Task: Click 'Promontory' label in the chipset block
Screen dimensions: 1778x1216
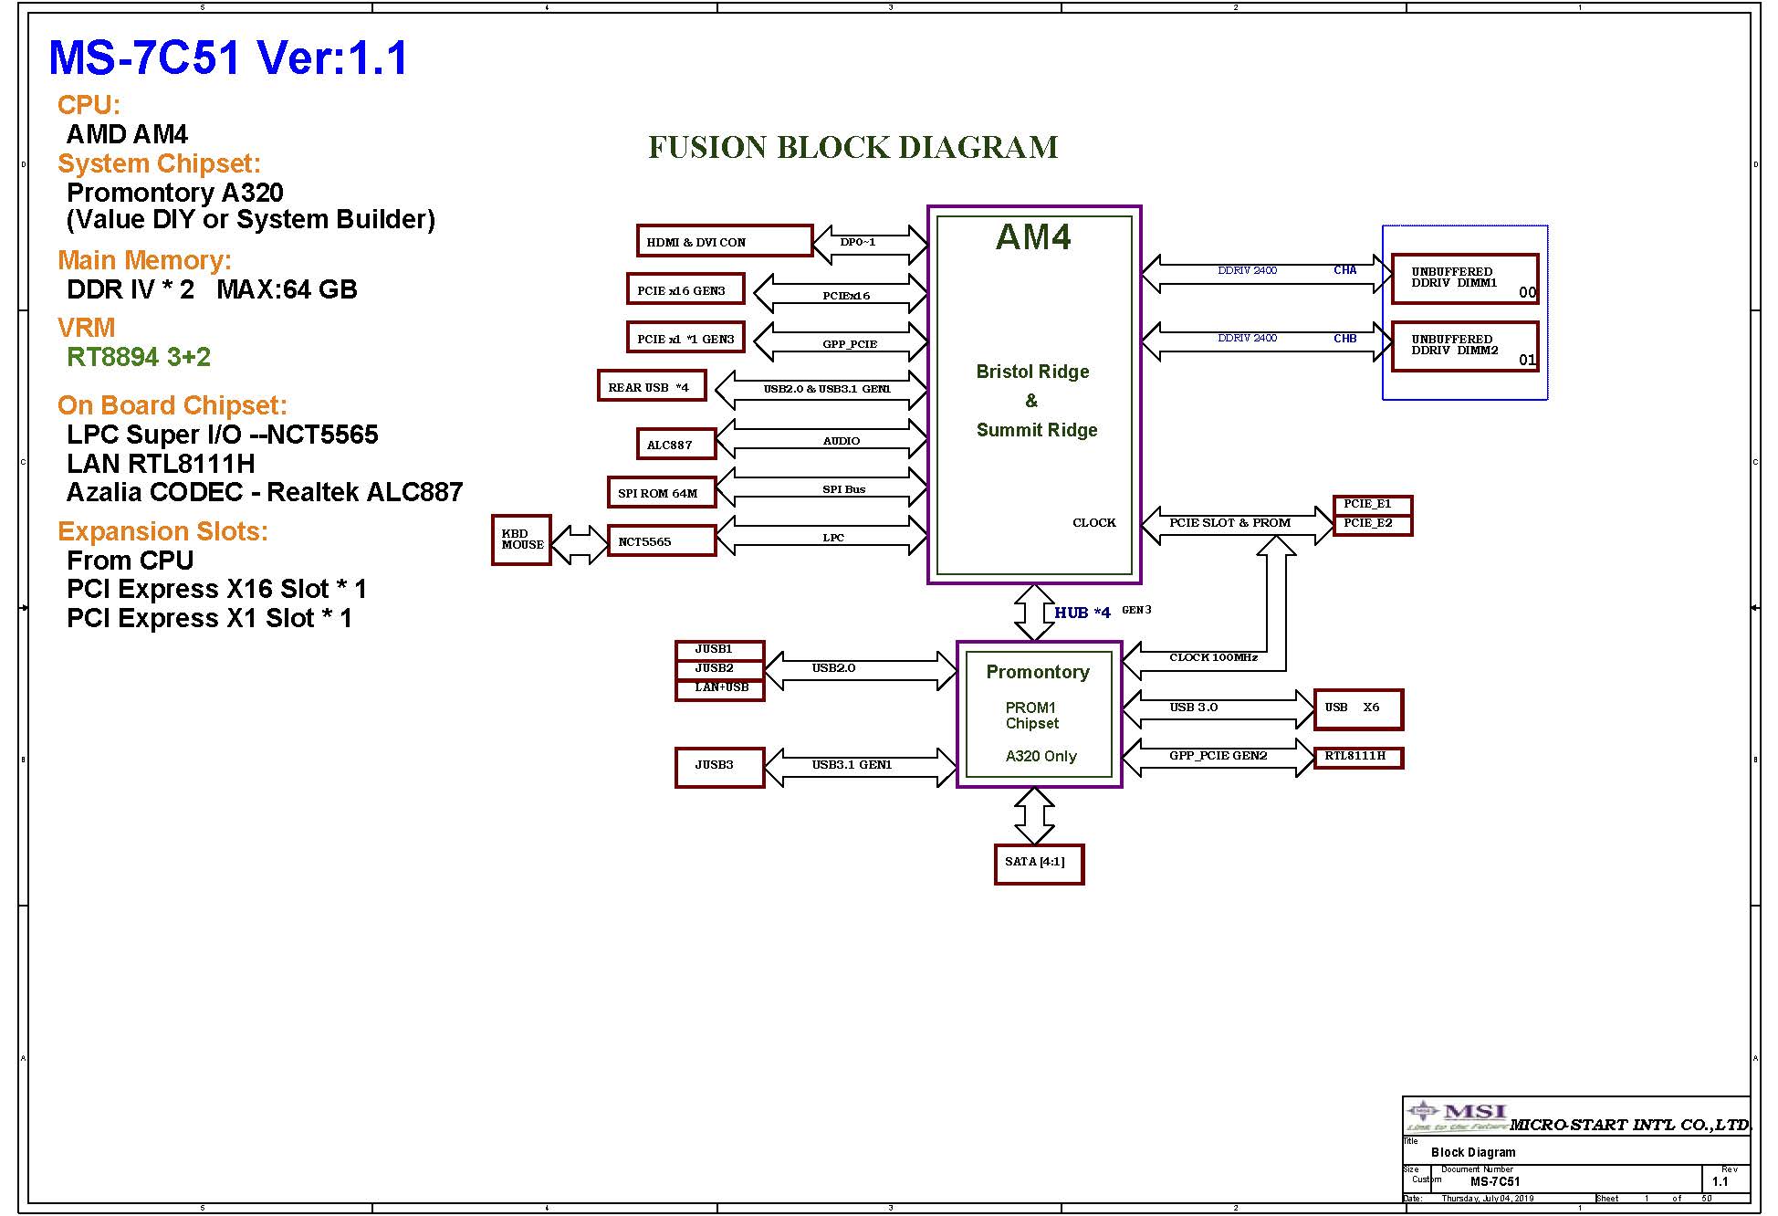Action: click(1038, 672)
